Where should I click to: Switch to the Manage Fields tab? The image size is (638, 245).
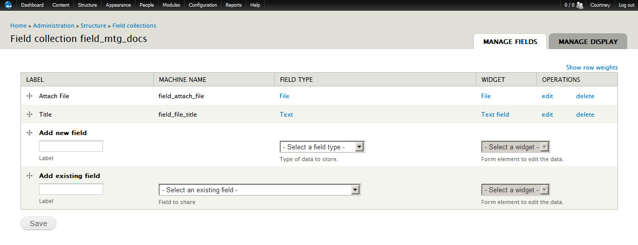[510, 41]
